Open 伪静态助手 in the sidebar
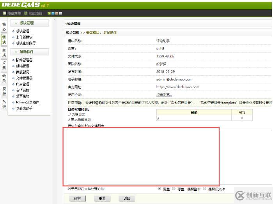 pos(24,108)
